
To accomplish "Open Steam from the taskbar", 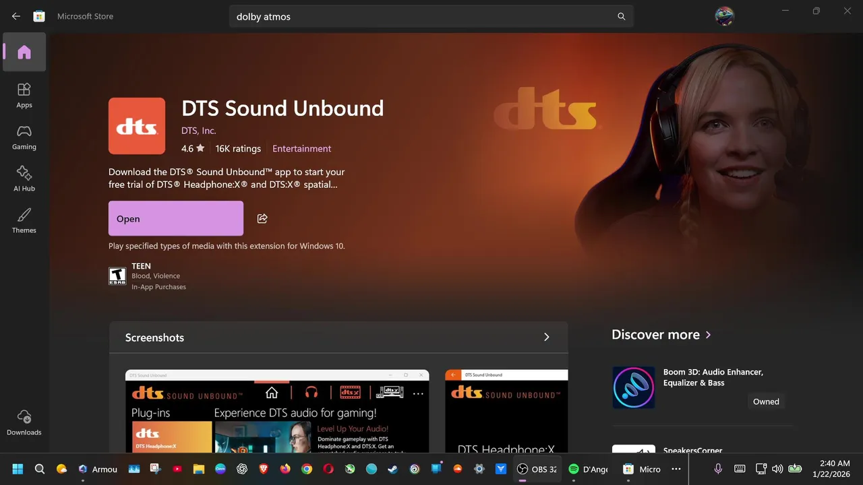I will click(393, 469).
